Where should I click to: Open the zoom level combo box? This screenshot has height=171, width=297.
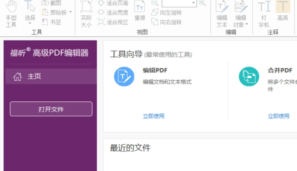pyautogui.click(x=179, y=3)
